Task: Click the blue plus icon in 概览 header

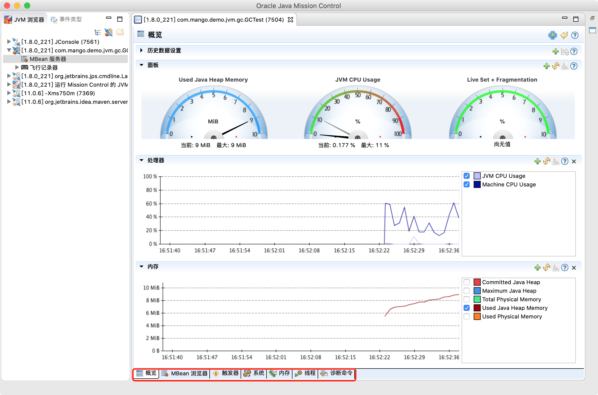Action: coord(552,35)
